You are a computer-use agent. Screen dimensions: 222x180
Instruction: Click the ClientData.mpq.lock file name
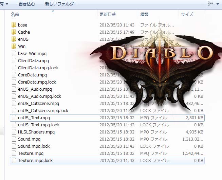(x=38, y=68)
